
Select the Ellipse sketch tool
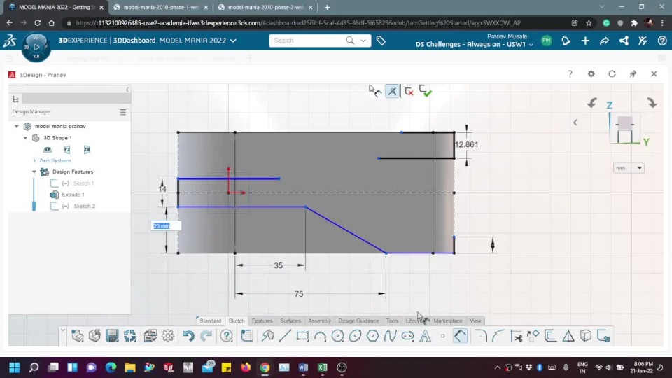point(356,336)
